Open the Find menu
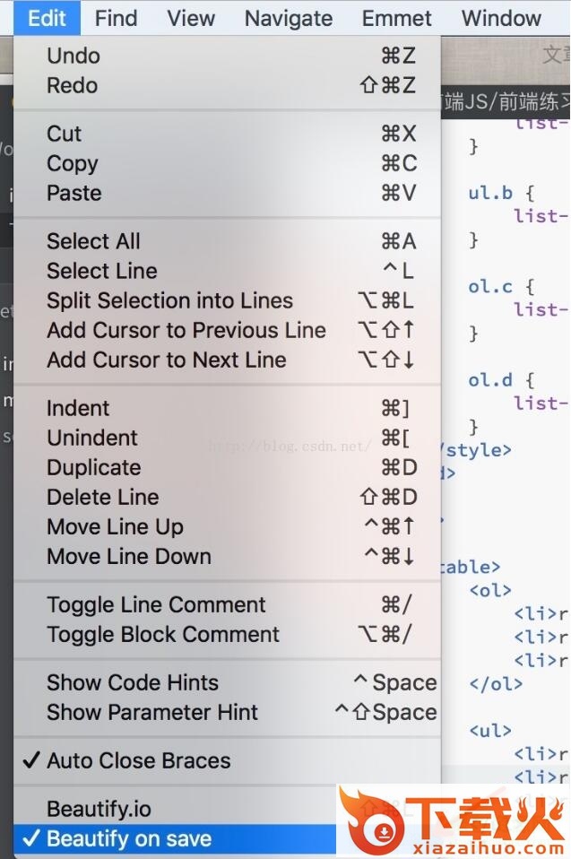This screenshot has width=571, height=859. coord(116,18)
